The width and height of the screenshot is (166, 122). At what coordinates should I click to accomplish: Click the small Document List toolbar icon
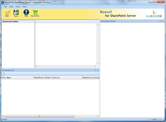click(x=3, y=74)
